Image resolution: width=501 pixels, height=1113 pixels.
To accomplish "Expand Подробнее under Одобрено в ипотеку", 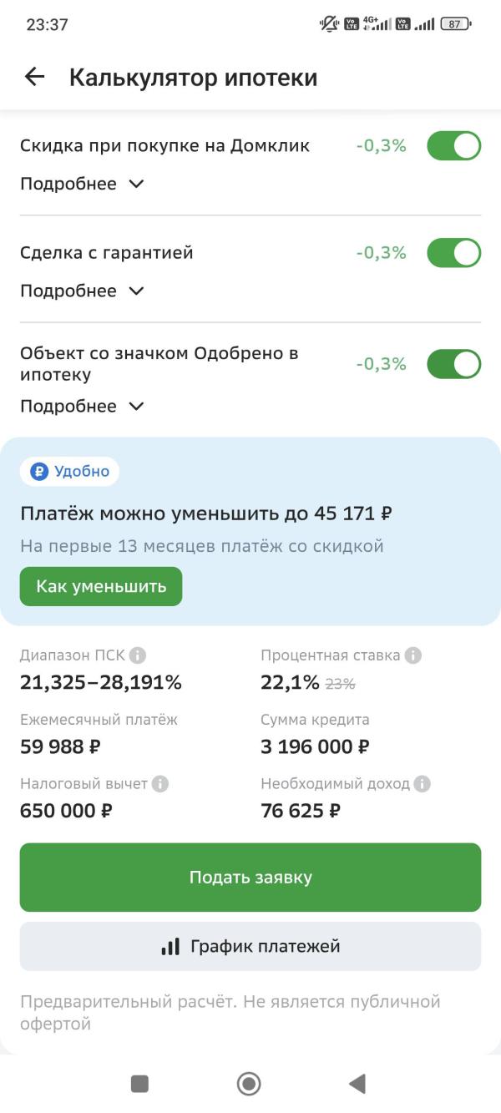I will [82, 406].
